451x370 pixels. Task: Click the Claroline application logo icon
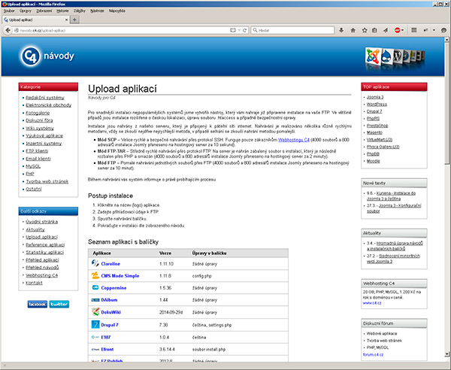coord(95,263)
